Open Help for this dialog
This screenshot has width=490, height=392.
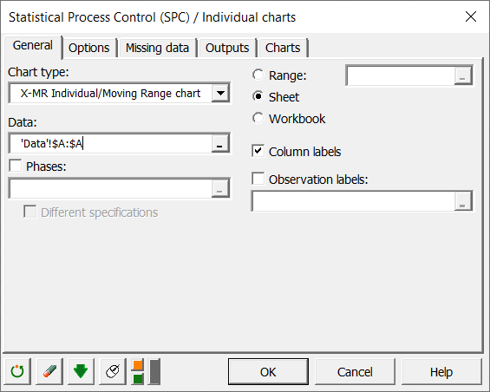click(x=441, y=372)
